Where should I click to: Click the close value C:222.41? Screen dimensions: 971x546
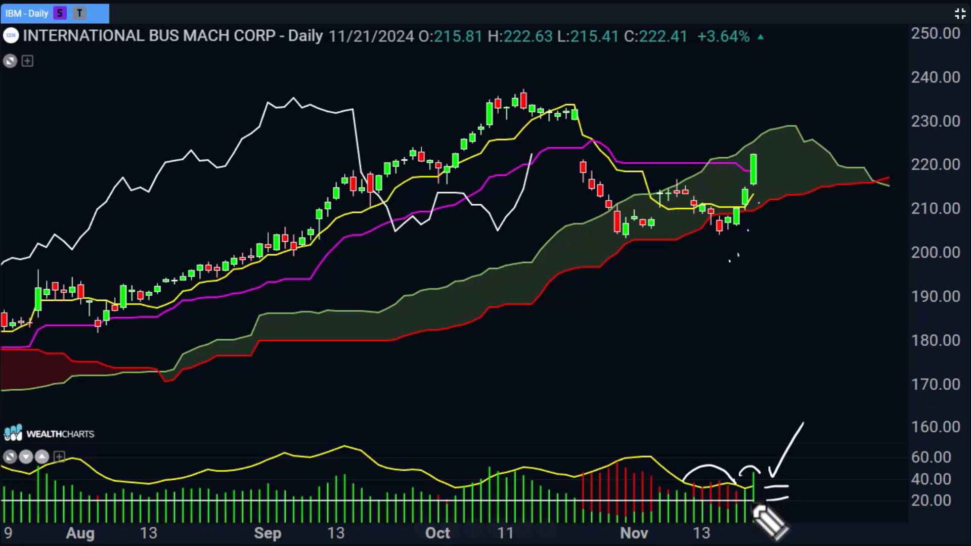click(x=655, y=36)
